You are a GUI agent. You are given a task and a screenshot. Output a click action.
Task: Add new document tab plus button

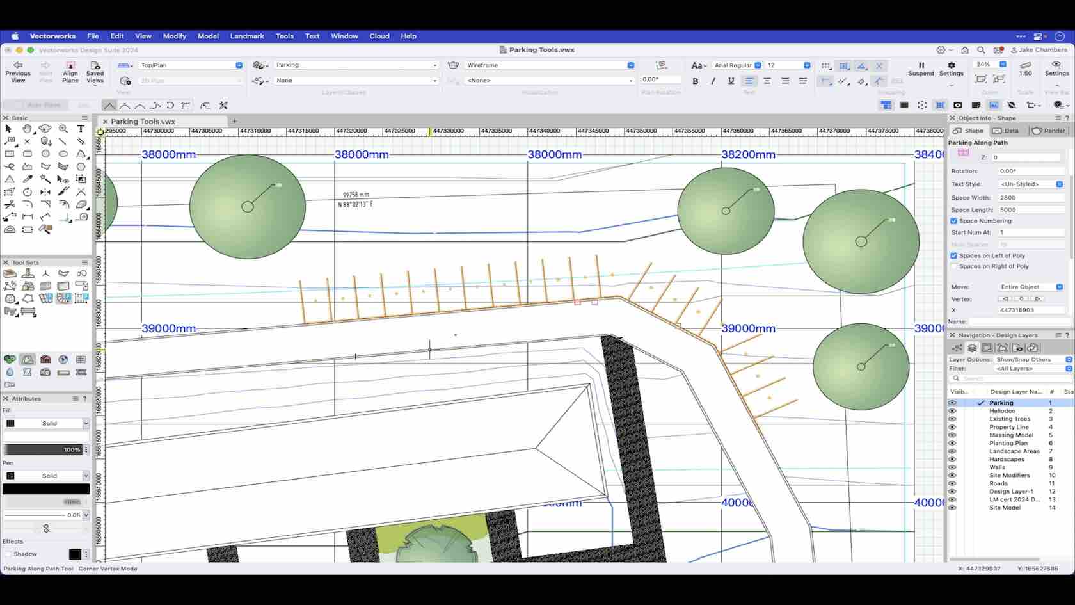(234, 121)
